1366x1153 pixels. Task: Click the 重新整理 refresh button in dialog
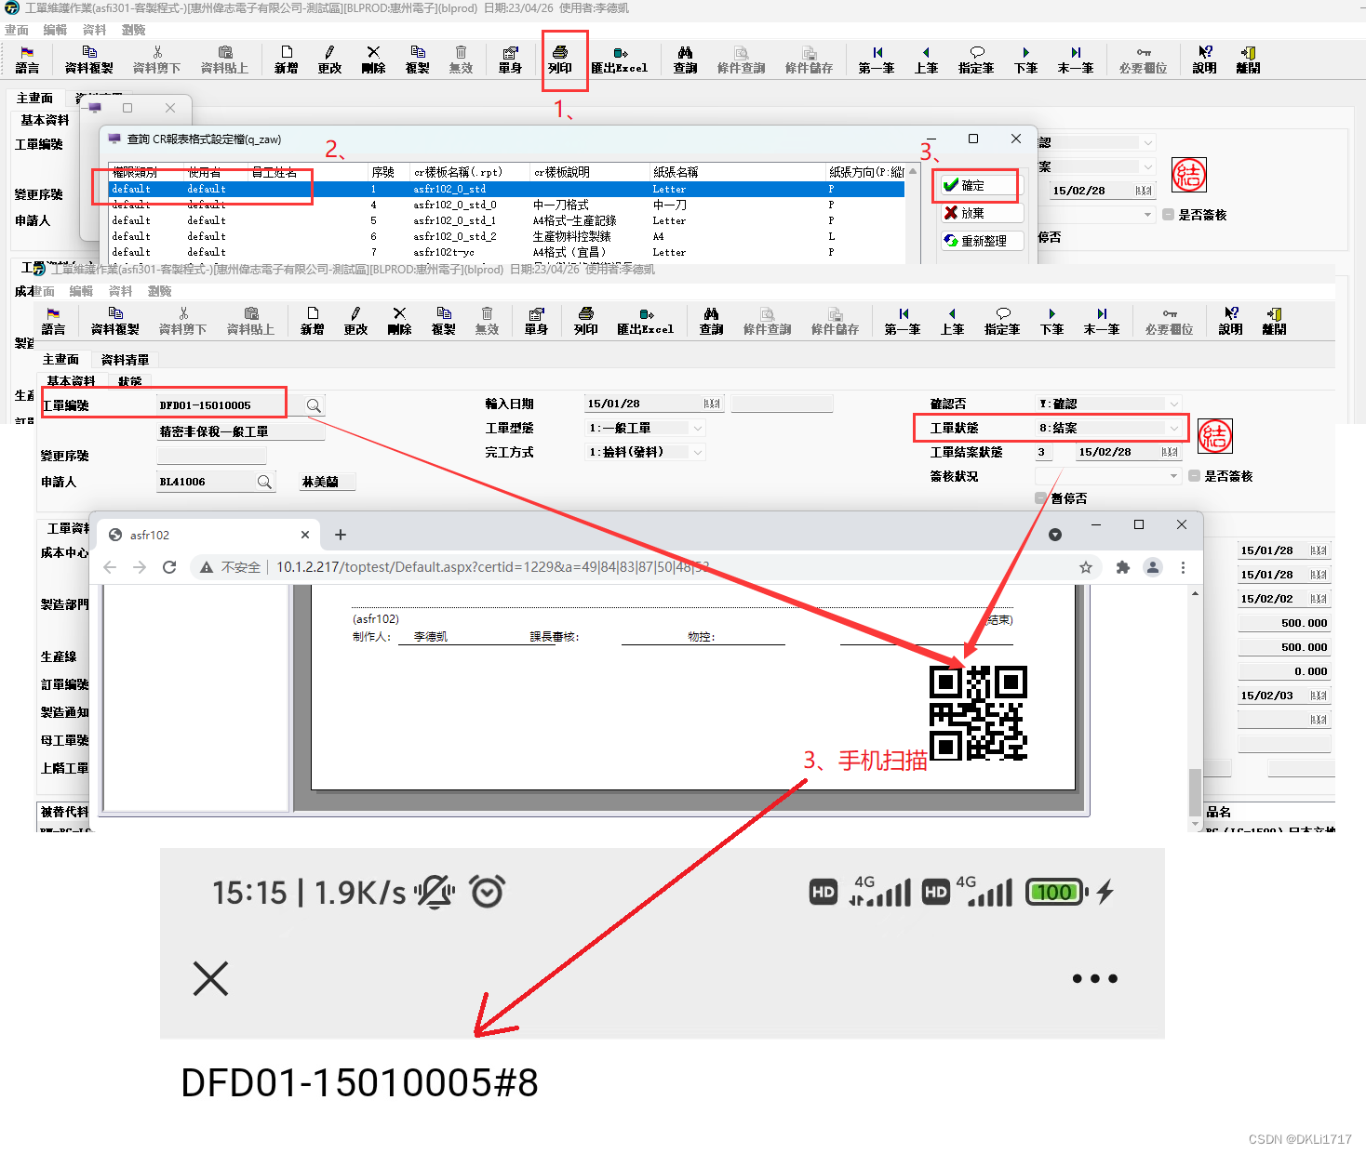pyautogui.click(x=980, y=241)
